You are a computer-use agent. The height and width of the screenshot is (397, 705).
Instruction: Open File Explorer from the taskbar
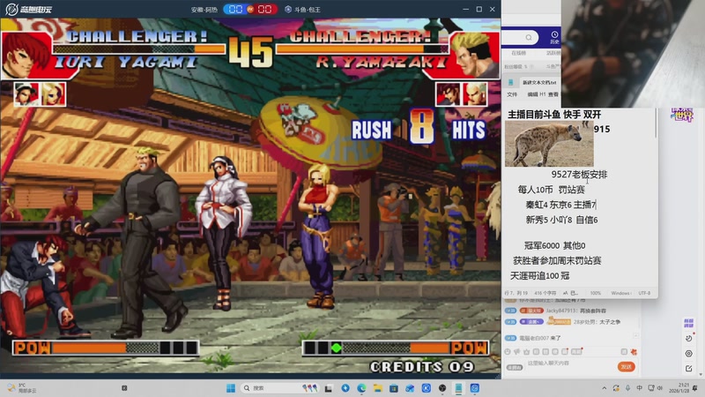pyautogui.click(x=378, y=388)
